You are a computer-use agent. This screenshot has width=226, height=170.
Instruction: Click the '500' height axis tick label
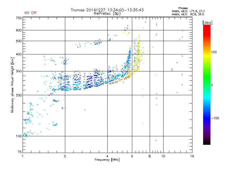coord(19,41)
